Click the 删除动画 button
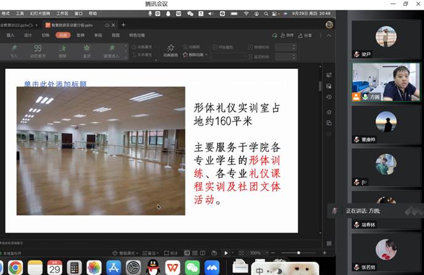 pos(192,55)
